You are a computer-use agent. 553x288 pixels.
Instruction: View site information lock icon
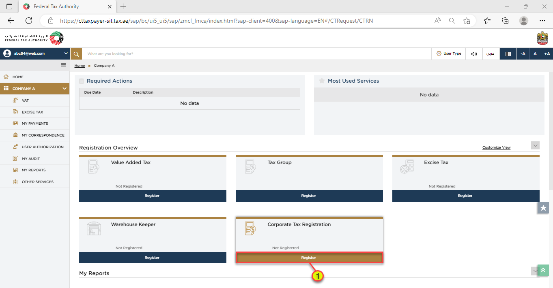tap(50, 21)
